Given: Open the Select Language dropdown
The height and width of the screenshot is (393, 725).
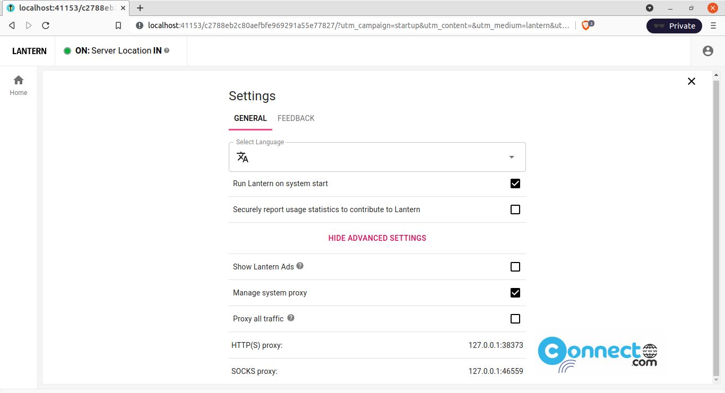Looking at the screenshot, I should [x=377, y=157].
